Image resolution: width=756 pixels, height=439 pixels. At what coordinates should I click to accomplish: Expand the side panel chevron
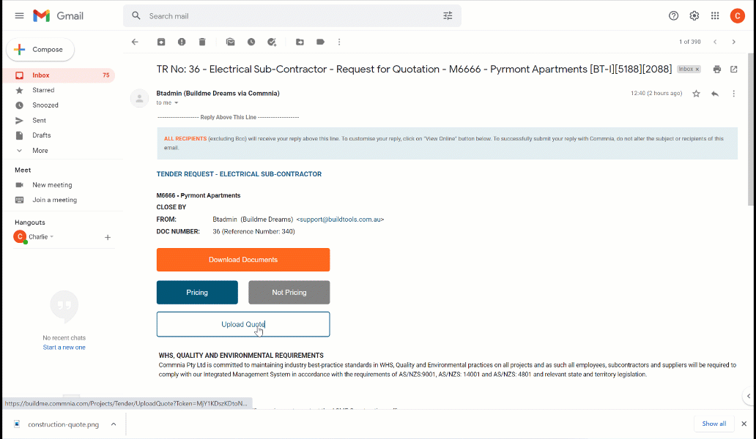click(x=749, y=396)
